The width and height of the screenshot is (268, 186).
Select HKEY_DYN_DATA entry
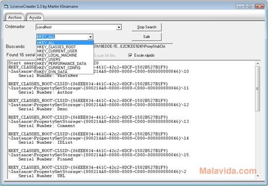point(65,72)
